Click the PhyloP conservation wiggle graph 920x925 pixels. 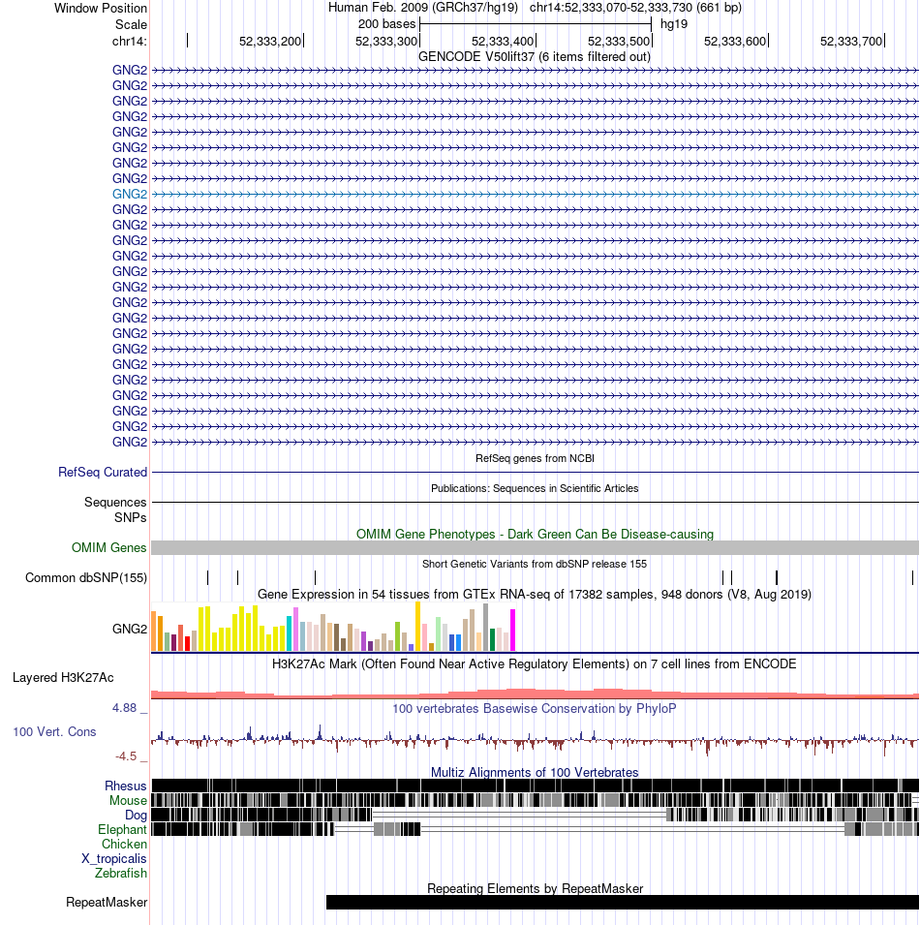pos(535,740)
